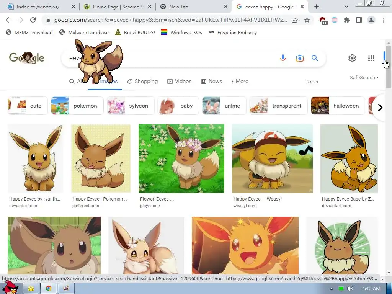Open the Chrome three-dot menu
This screenshot has height=294, width=392.
[x=384, y=20]
